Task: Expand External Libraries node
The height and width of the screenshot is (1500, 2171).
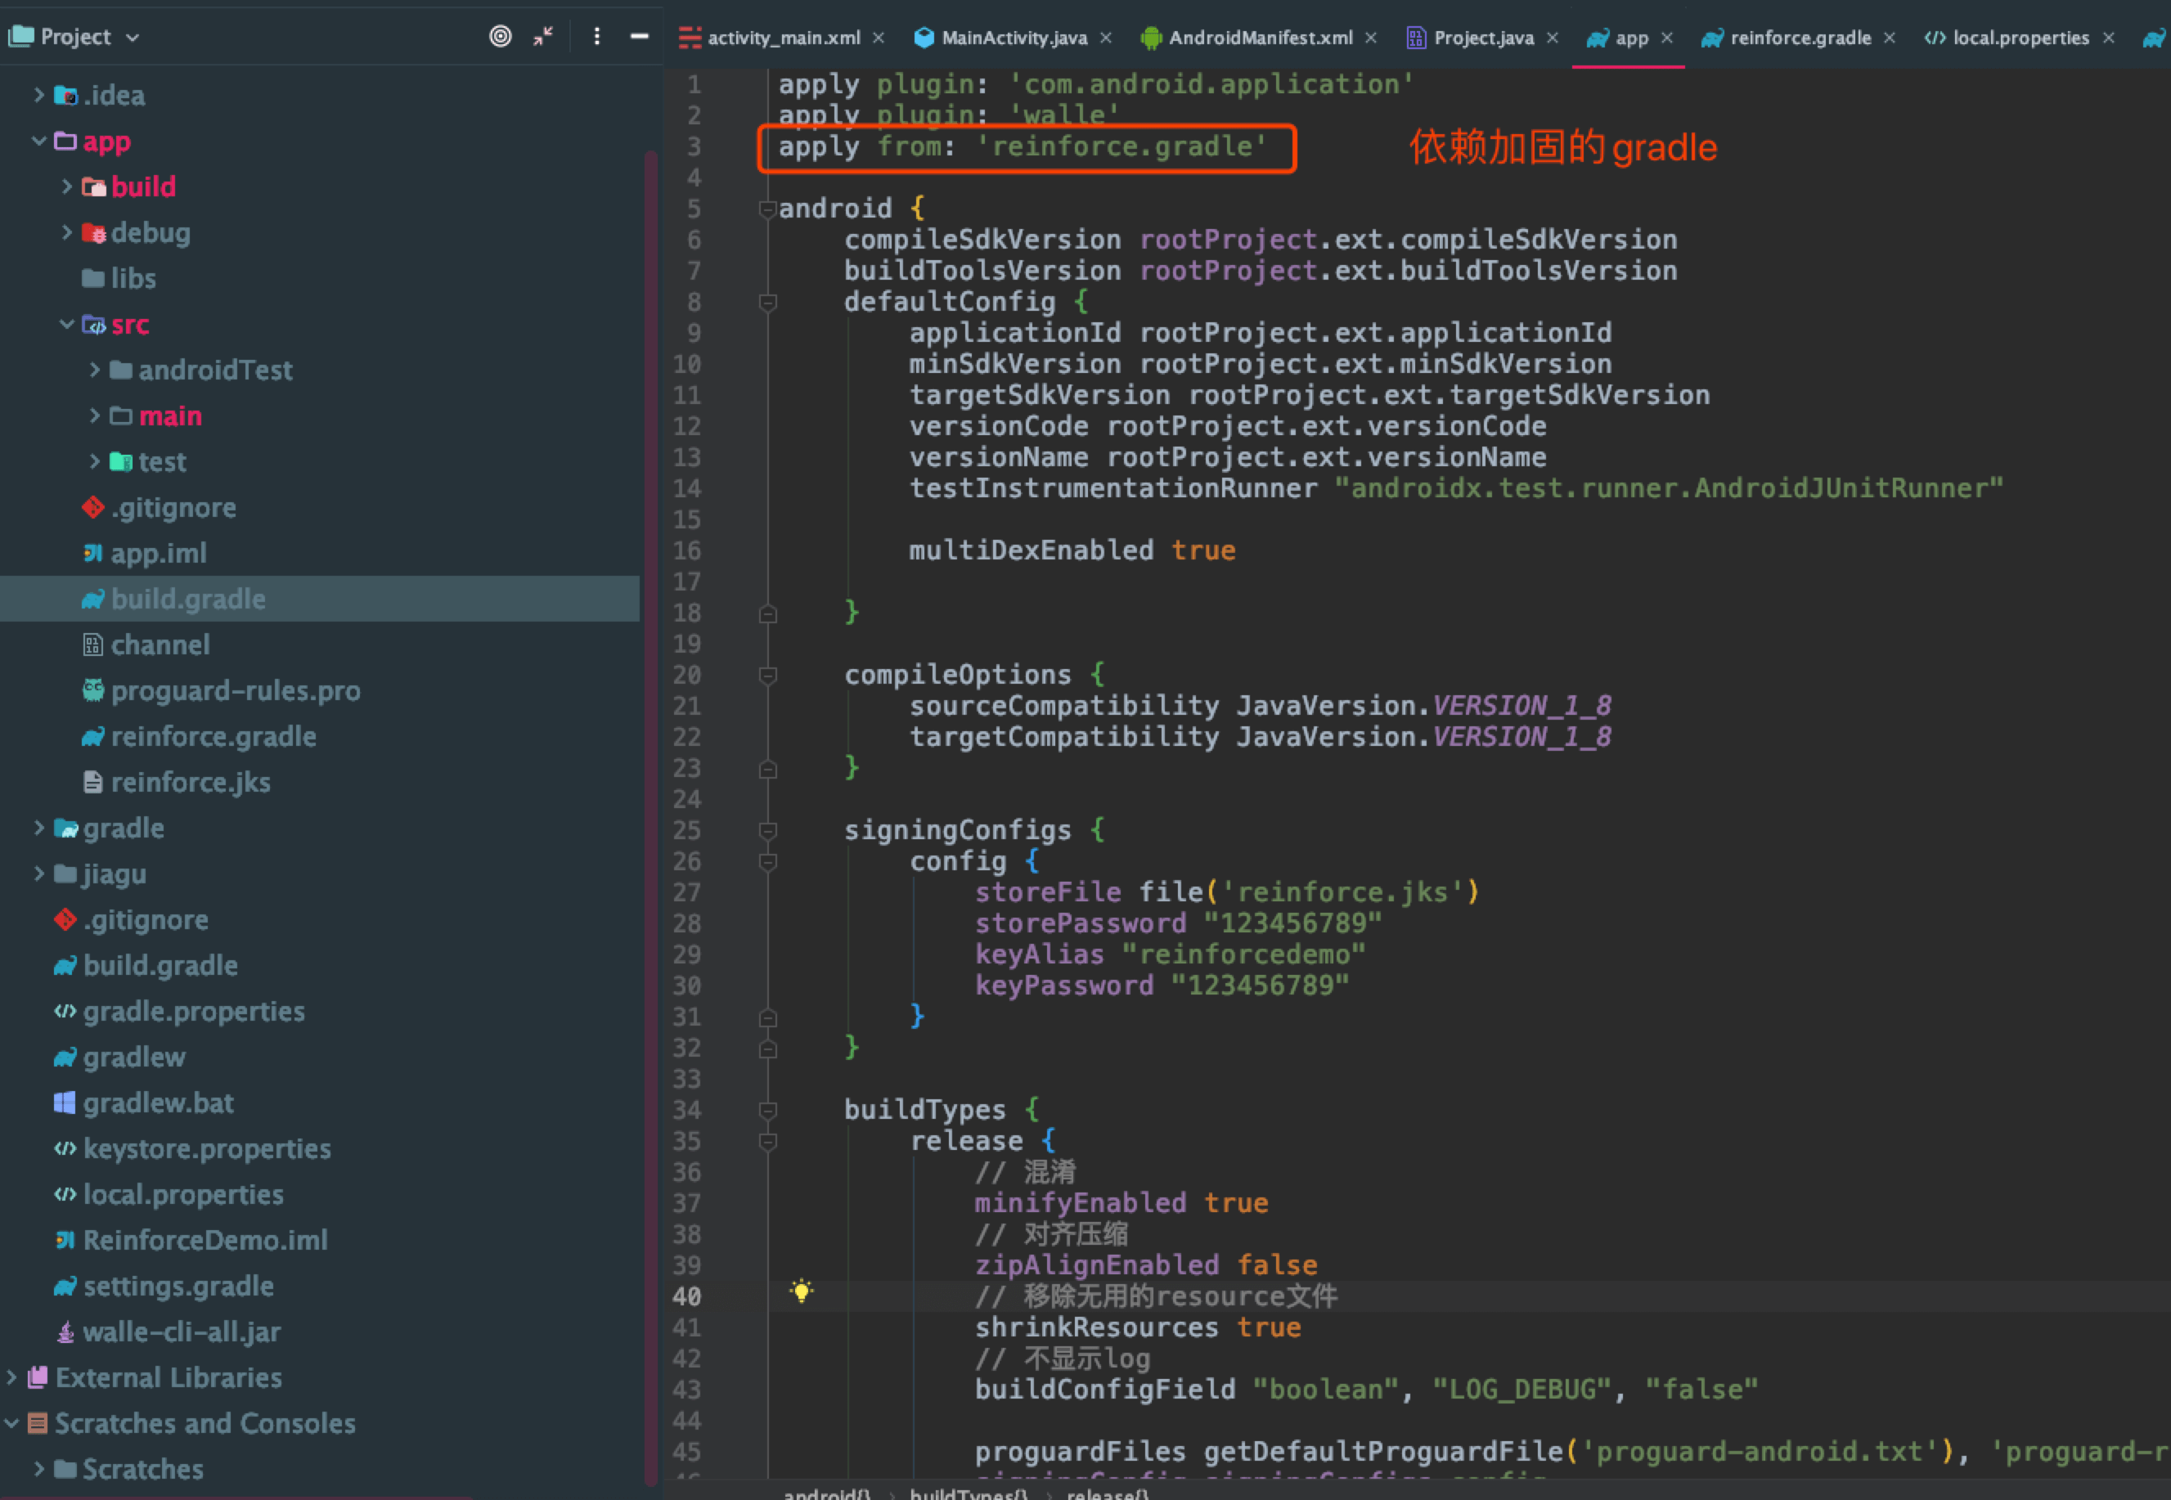Action: coord(11,1376)
